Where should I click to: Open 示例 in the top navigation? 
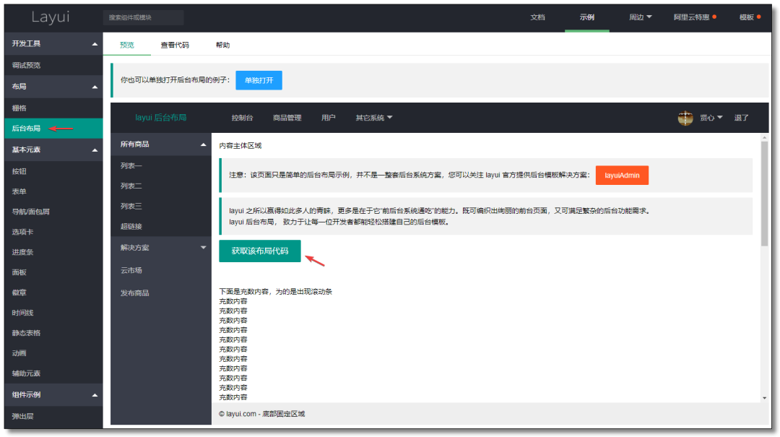[x=587, y=17]
